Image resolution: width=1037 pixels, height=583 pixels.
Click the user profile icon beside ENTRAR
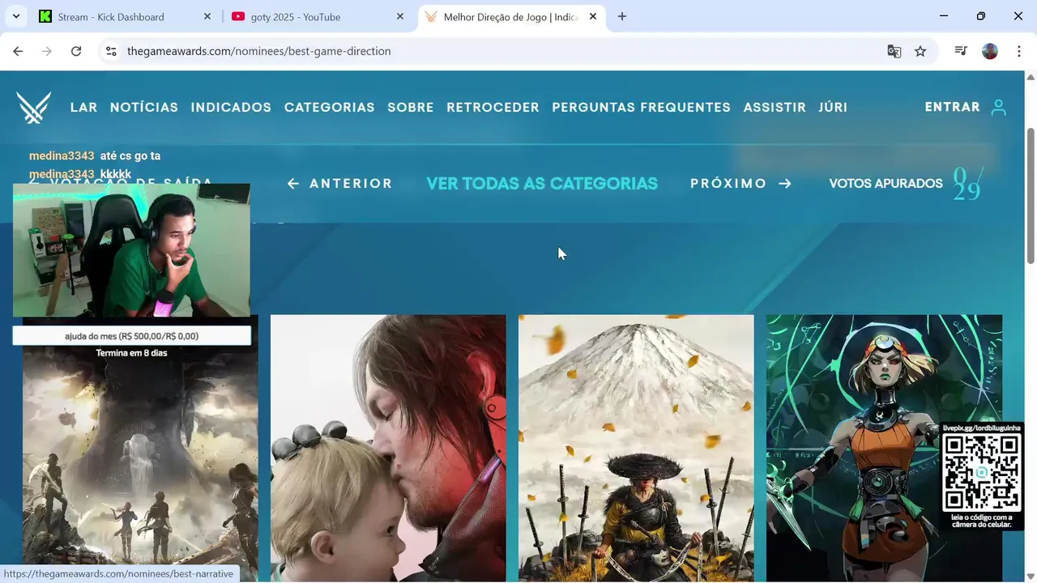click(x=999, y=107)
